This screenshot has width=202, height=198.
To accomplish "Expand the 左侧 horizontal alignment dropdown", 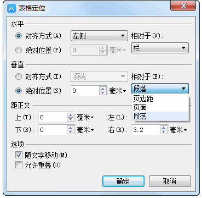I will 99,36.
